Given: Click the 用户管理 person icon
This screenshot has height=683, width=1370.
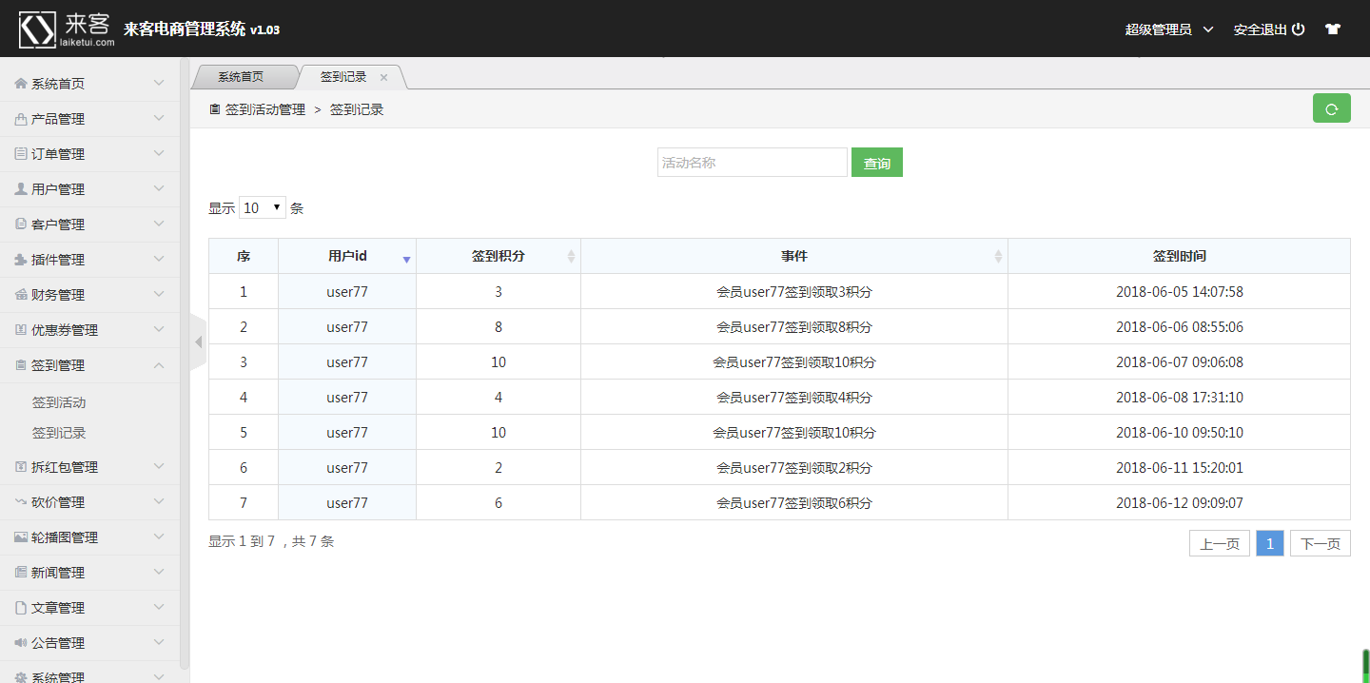Looking at the screenshot, I should (x=21, y=189).
